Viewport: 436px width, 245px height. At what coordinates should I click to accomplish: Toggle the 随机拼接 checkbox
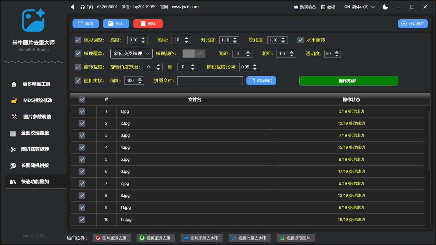pyautogui.click(x=78, y=81)
